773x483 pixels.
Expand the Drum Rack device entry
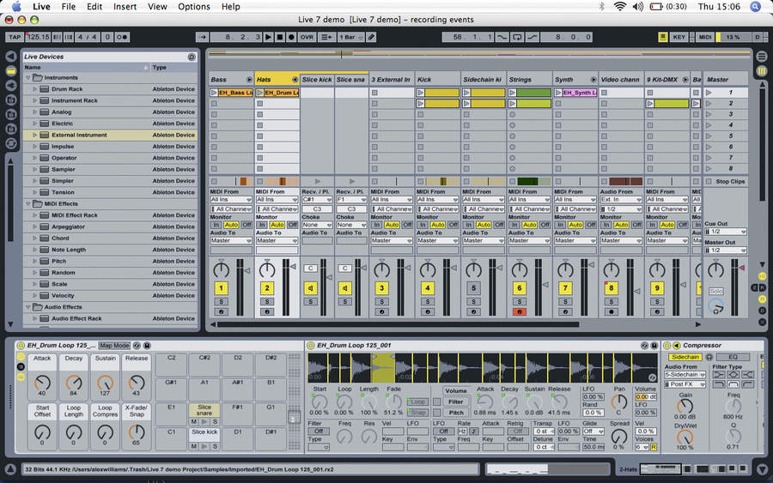(35, 89)
